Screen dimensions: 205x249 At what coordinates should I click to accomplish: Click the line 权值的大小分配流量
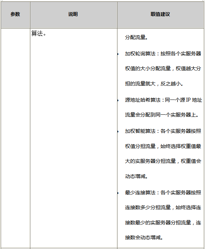163,69
